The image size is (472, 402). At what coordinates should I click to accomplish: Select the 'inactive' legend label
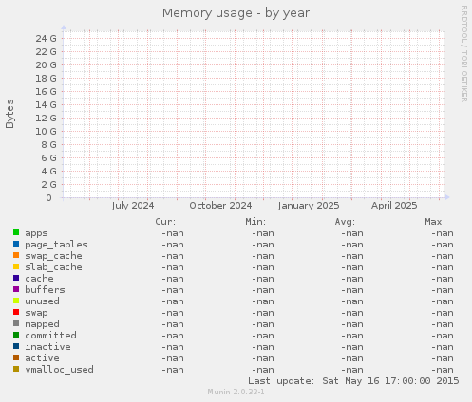[x=47, y=347]
